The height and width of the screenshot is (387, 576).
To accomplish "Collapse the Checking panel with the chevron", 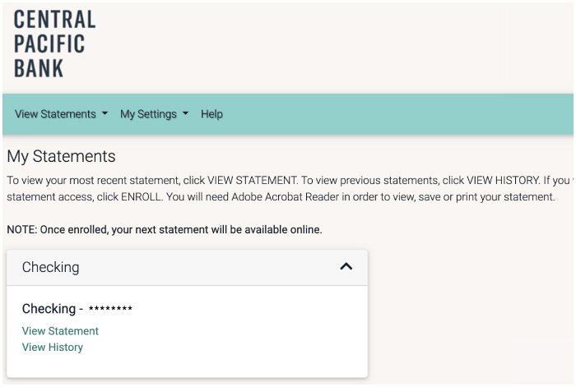I will tap(346, 267).
